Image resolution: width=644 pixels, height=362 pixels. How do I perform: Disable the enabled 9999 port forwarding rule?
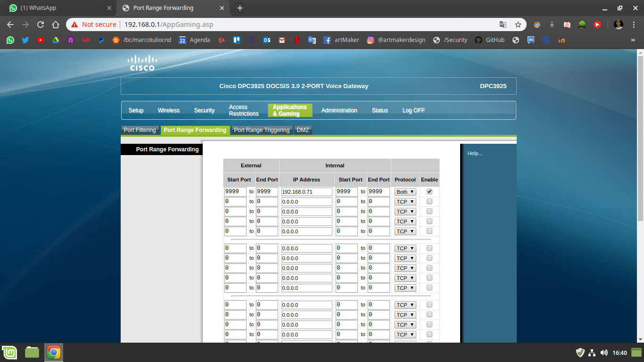(x=429, y=191)
